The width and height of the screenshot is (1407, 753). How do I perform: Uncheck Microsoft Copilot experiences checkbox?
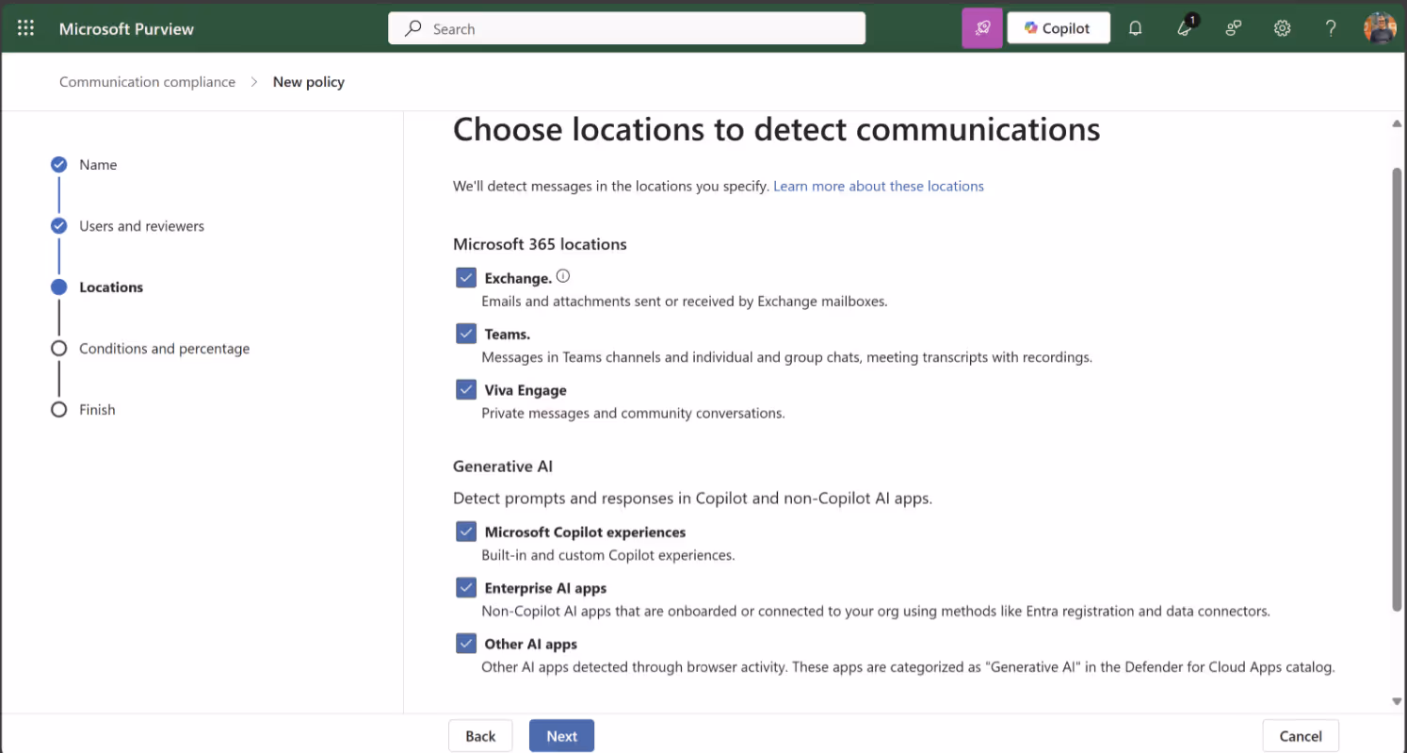pyautogui.click(x=465, y=532)
